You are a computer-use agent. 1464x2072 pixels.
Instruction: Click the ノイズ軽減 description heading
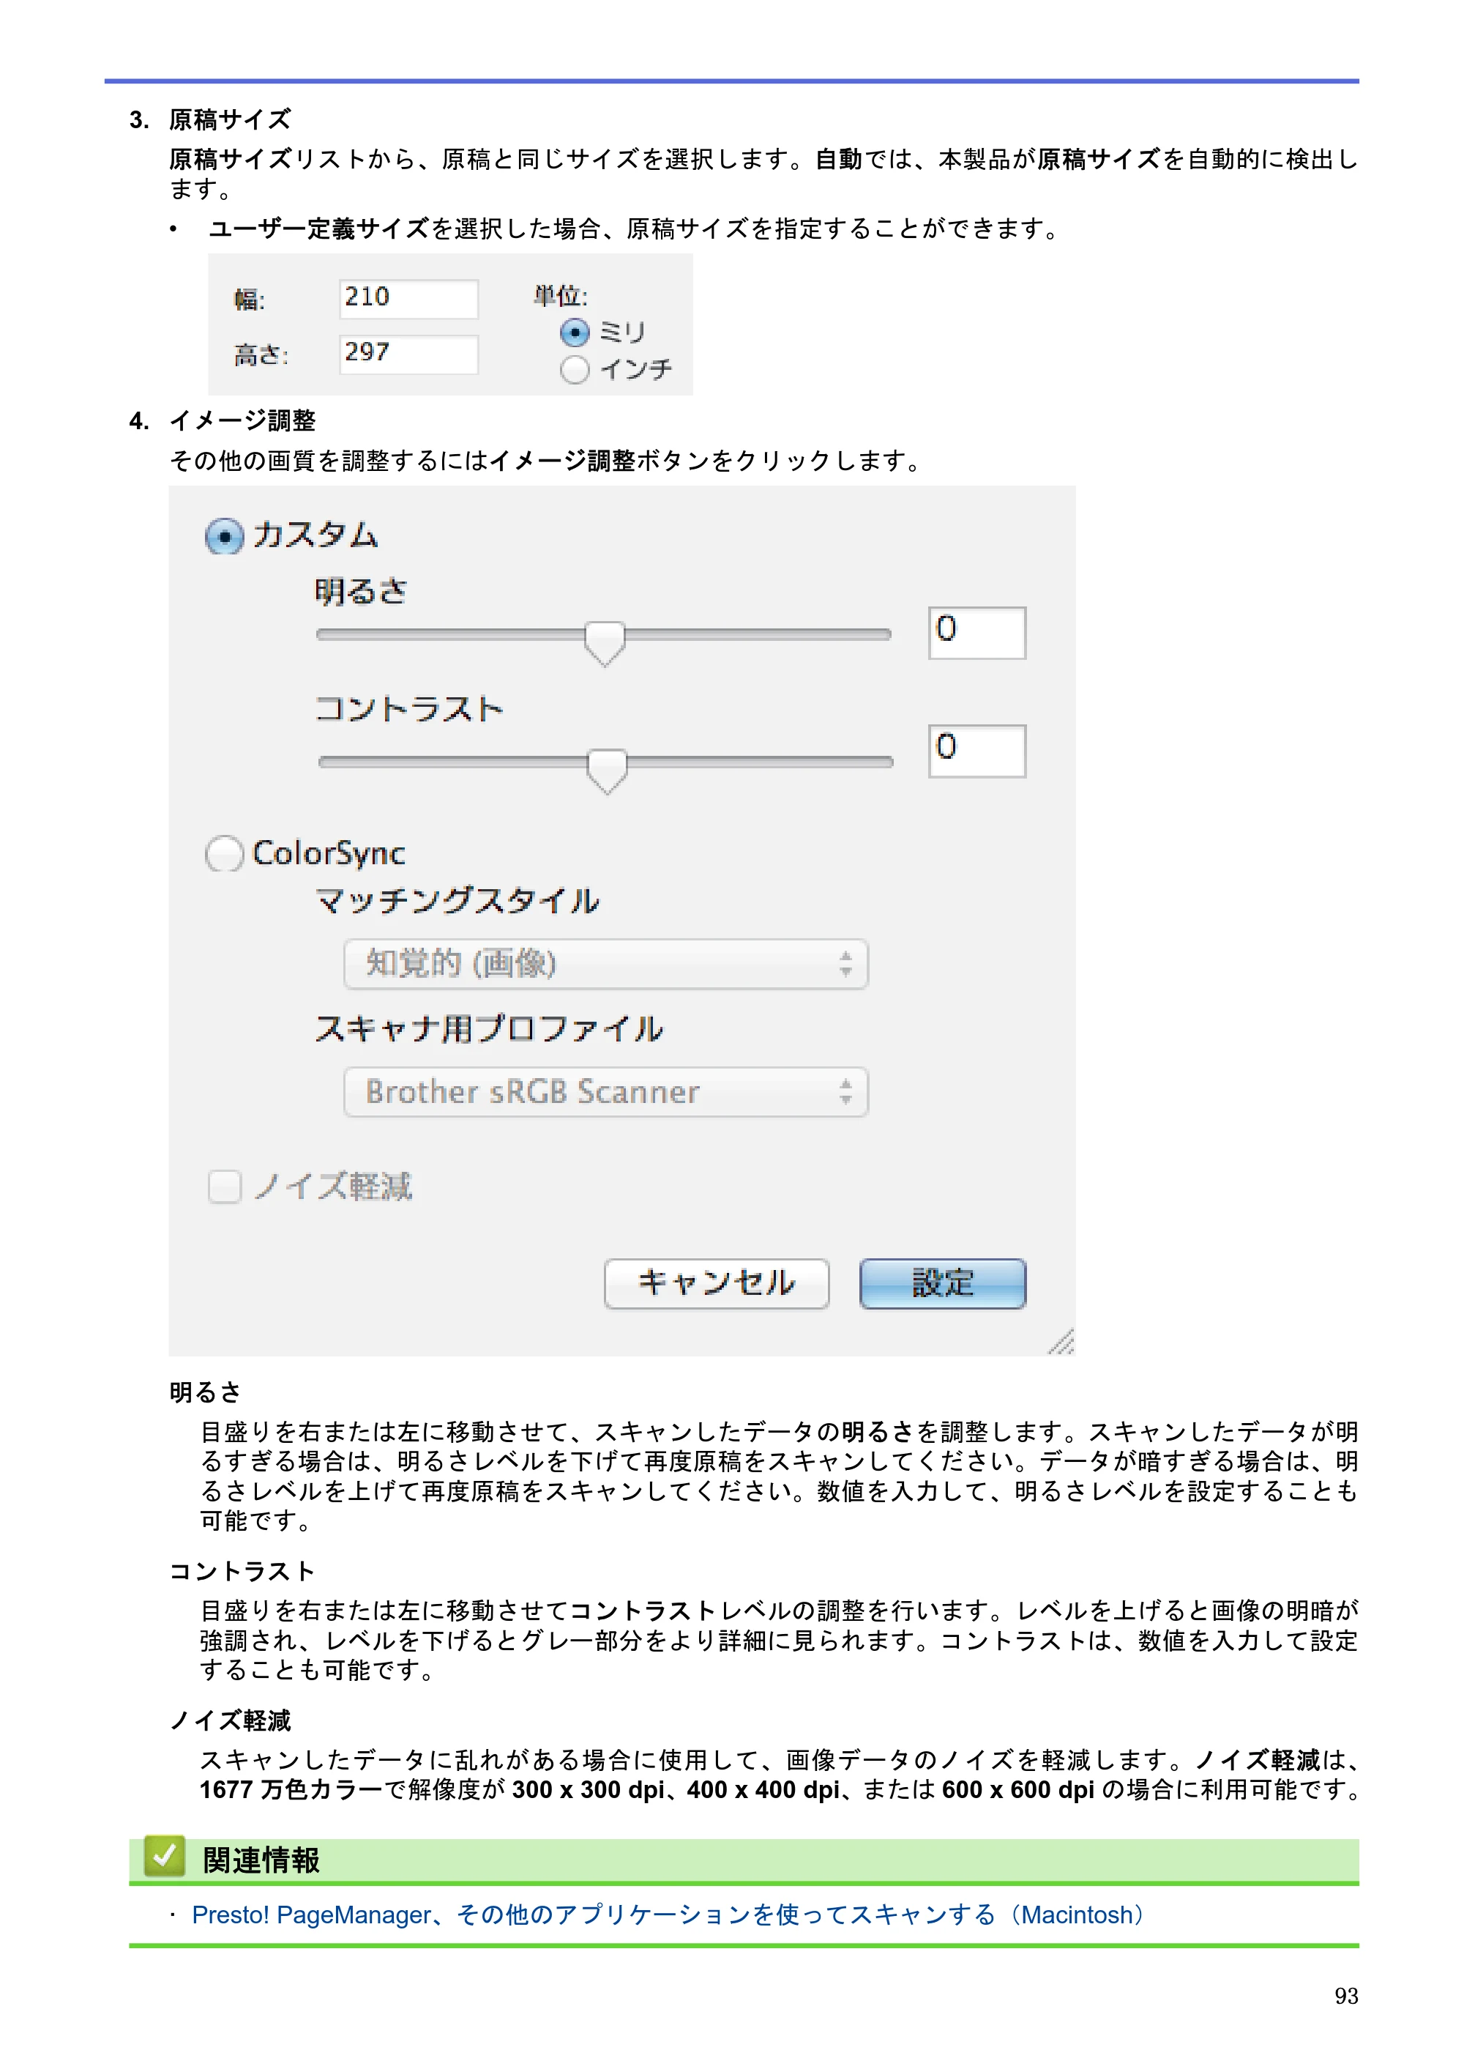tap(230, 1720)
